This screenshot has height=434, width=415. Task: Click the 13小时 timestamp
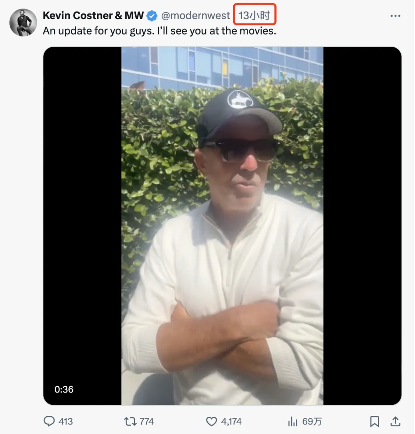[x=254, y=16]
